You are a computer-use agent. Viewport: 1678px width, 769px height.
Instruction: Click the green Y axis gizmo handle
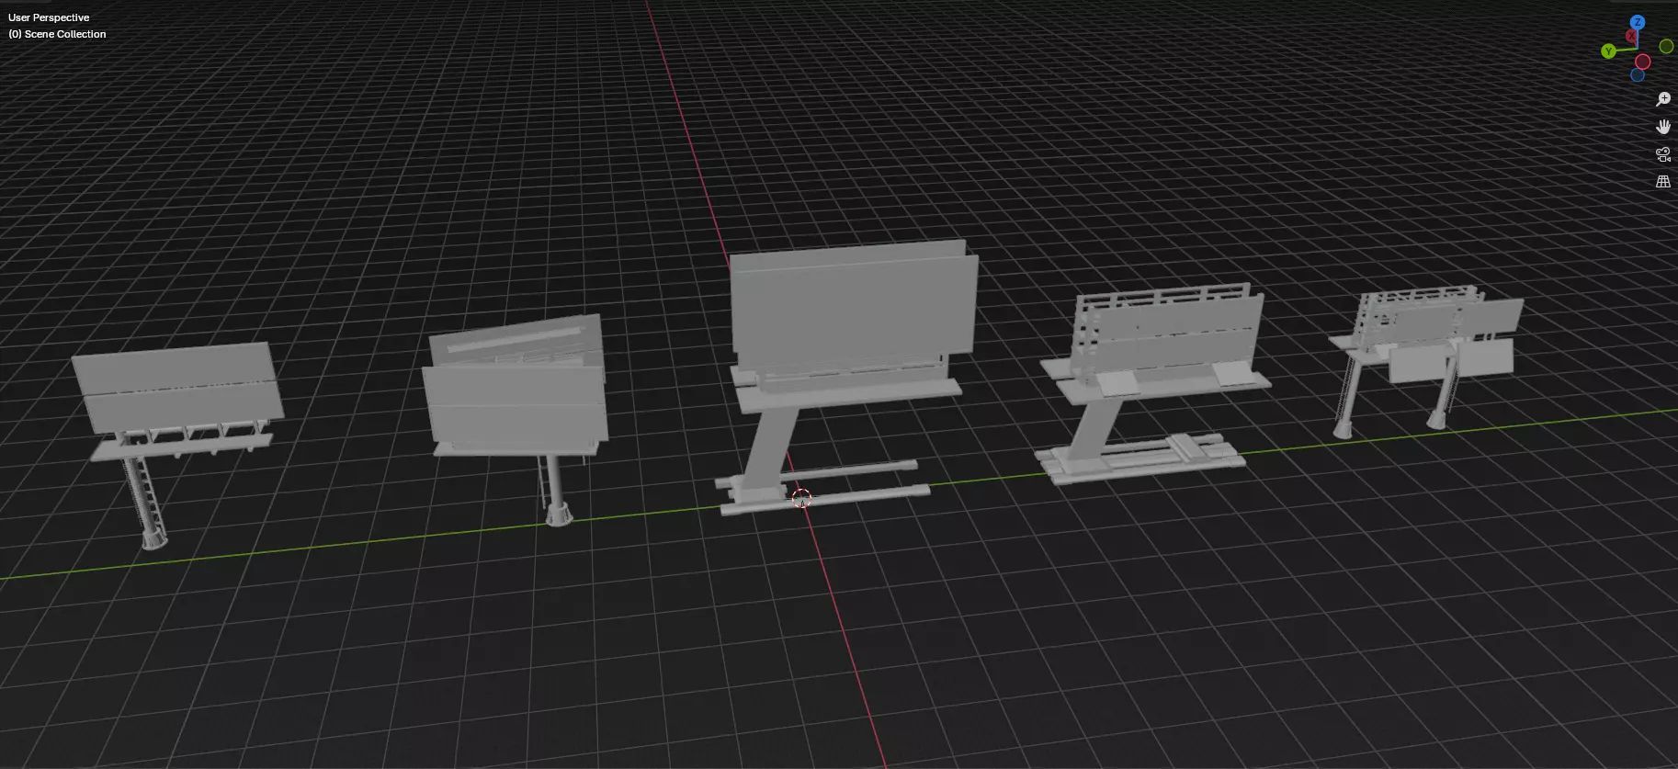click(x=1608, y=51)
